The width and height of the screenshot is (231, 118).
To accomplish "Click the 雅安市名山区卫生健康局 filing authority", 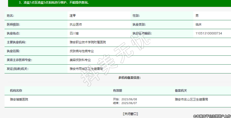I will pos(191,100).
